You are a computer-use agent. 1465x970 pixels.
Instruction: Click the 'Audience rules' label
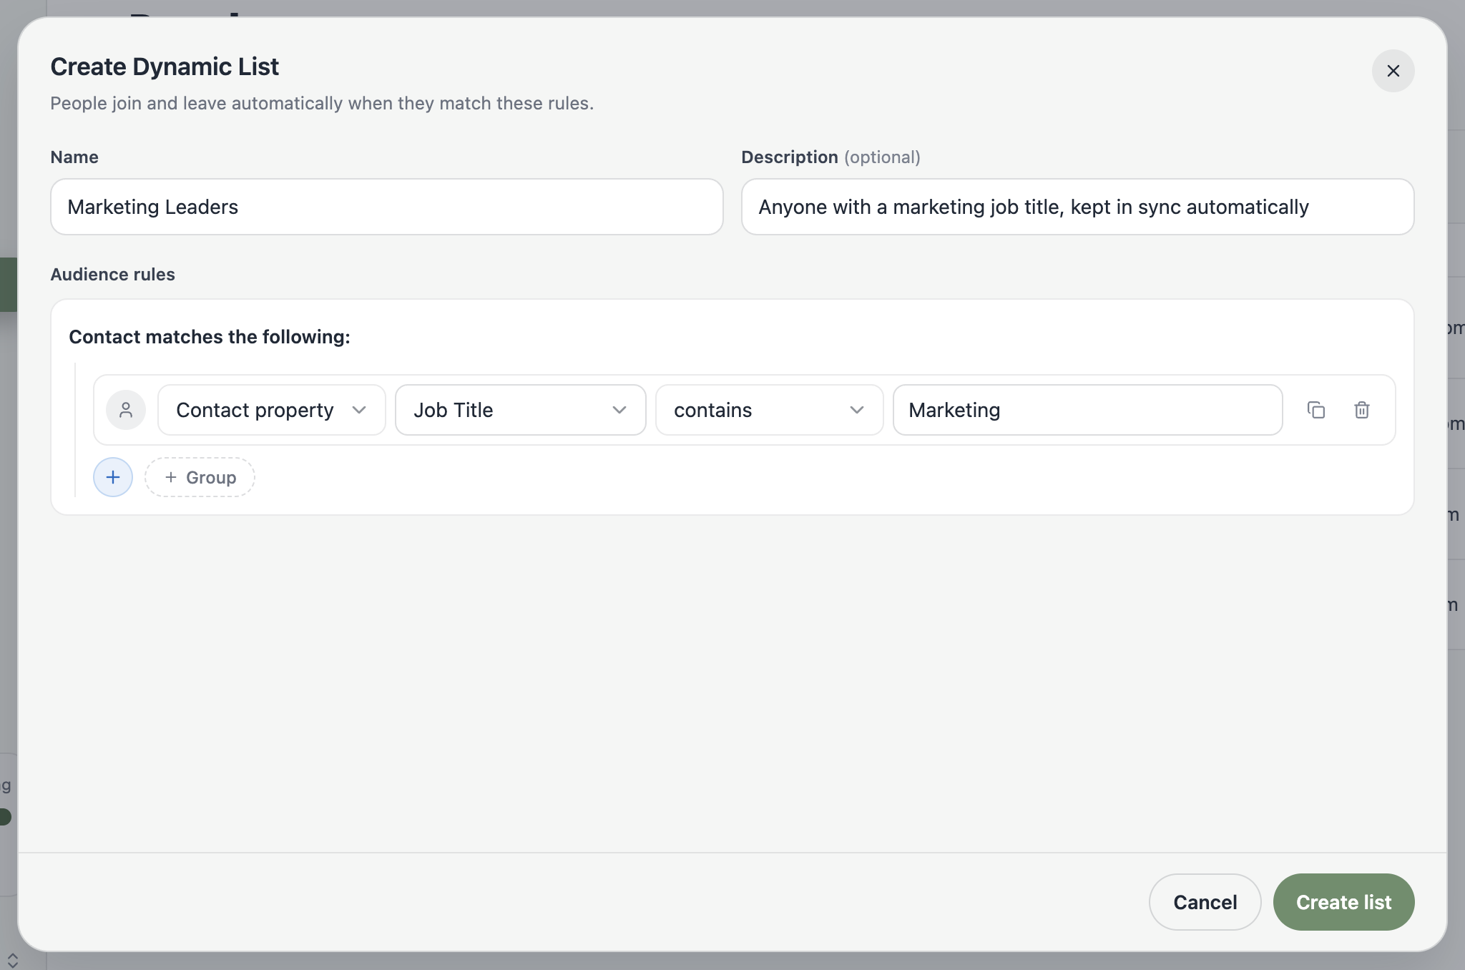[112, 274]
